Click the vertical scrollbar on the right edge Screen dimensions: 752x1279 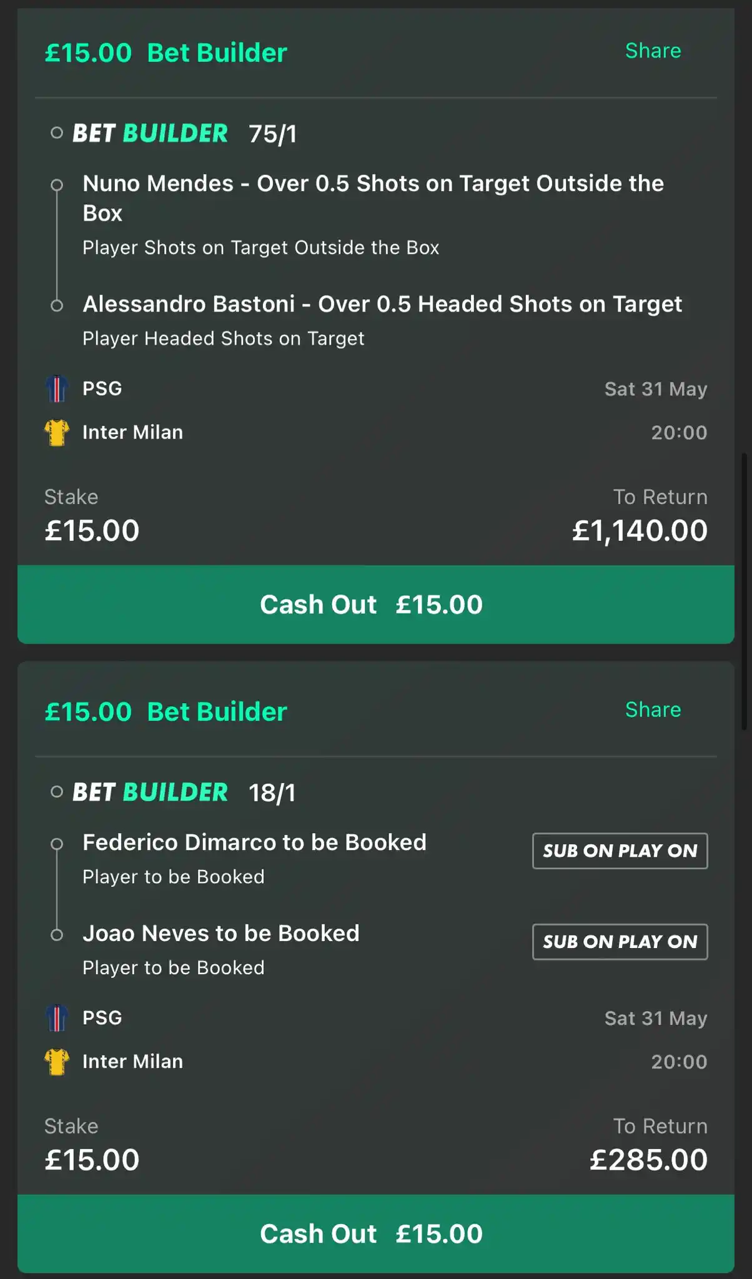pos(744,591)
